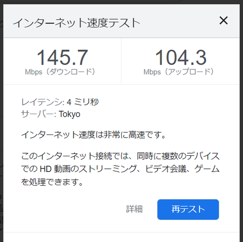Select the 104.3 upload speed value

(181, 58)
